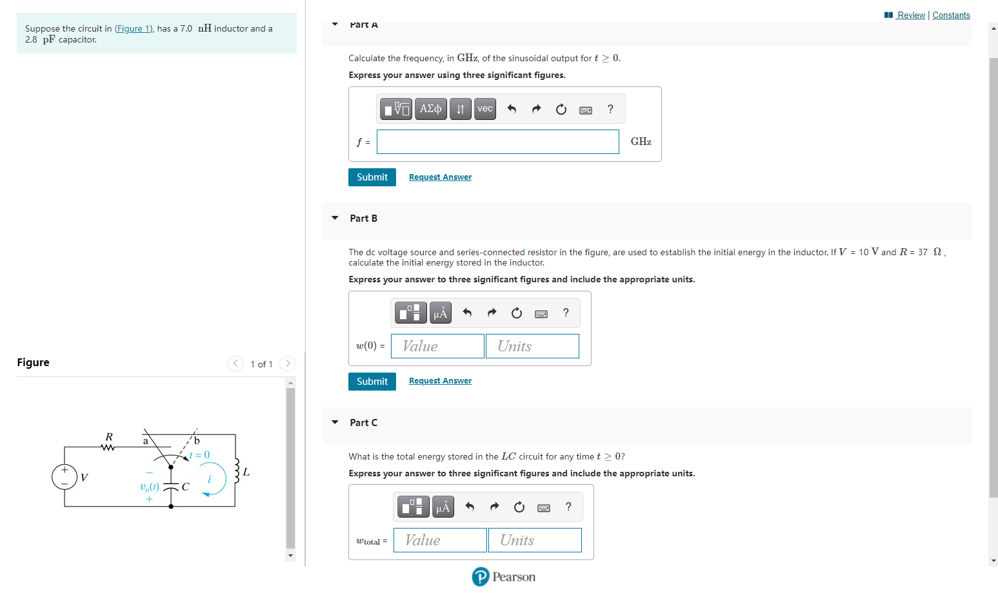Screen dimensions: 998x593
Task: Open the Figure 1 link
Action: pyautogui.click(x=133, y=28)
